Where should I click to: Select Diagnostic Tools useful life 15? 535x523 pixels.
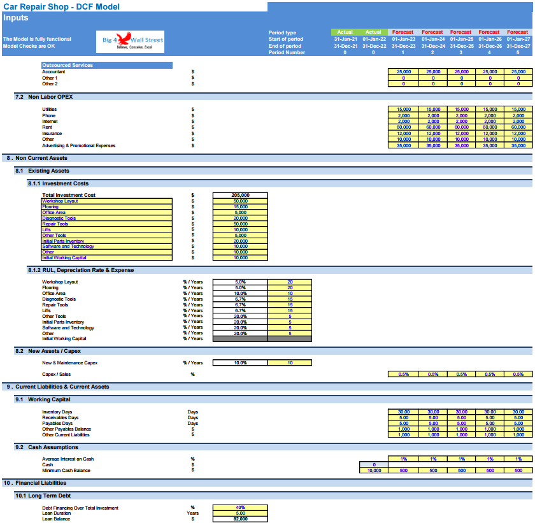[290, 299]
